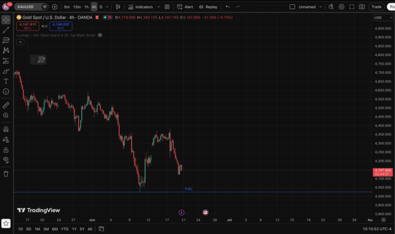Delete drawings with the trash icon
Screen dimensions: 395x234
coord(6,174)
